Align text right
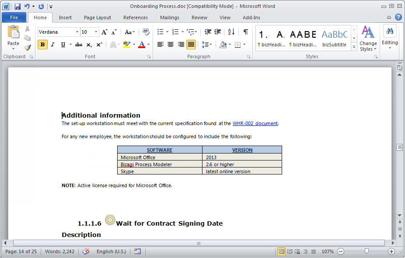Screen dimensions: 405x258 (x=181, y=45)
